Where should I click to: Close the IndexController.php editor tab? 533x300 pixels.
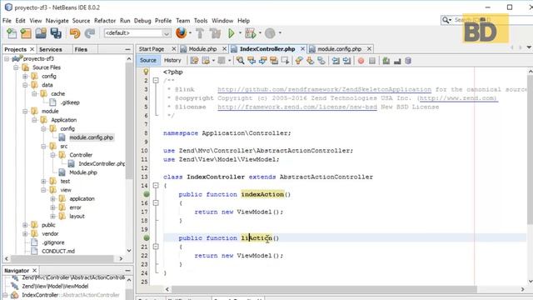tap(302, 49)
